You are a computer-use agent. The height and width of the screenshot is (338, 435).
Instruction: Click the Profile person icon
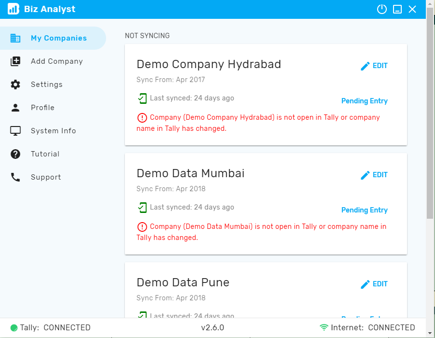pos(15,108)
